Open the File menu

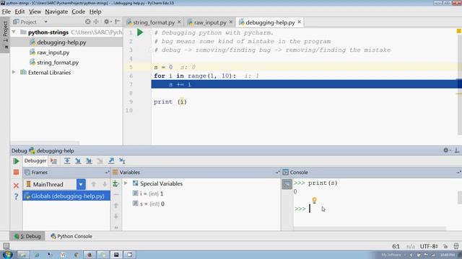tap(6, 12)
